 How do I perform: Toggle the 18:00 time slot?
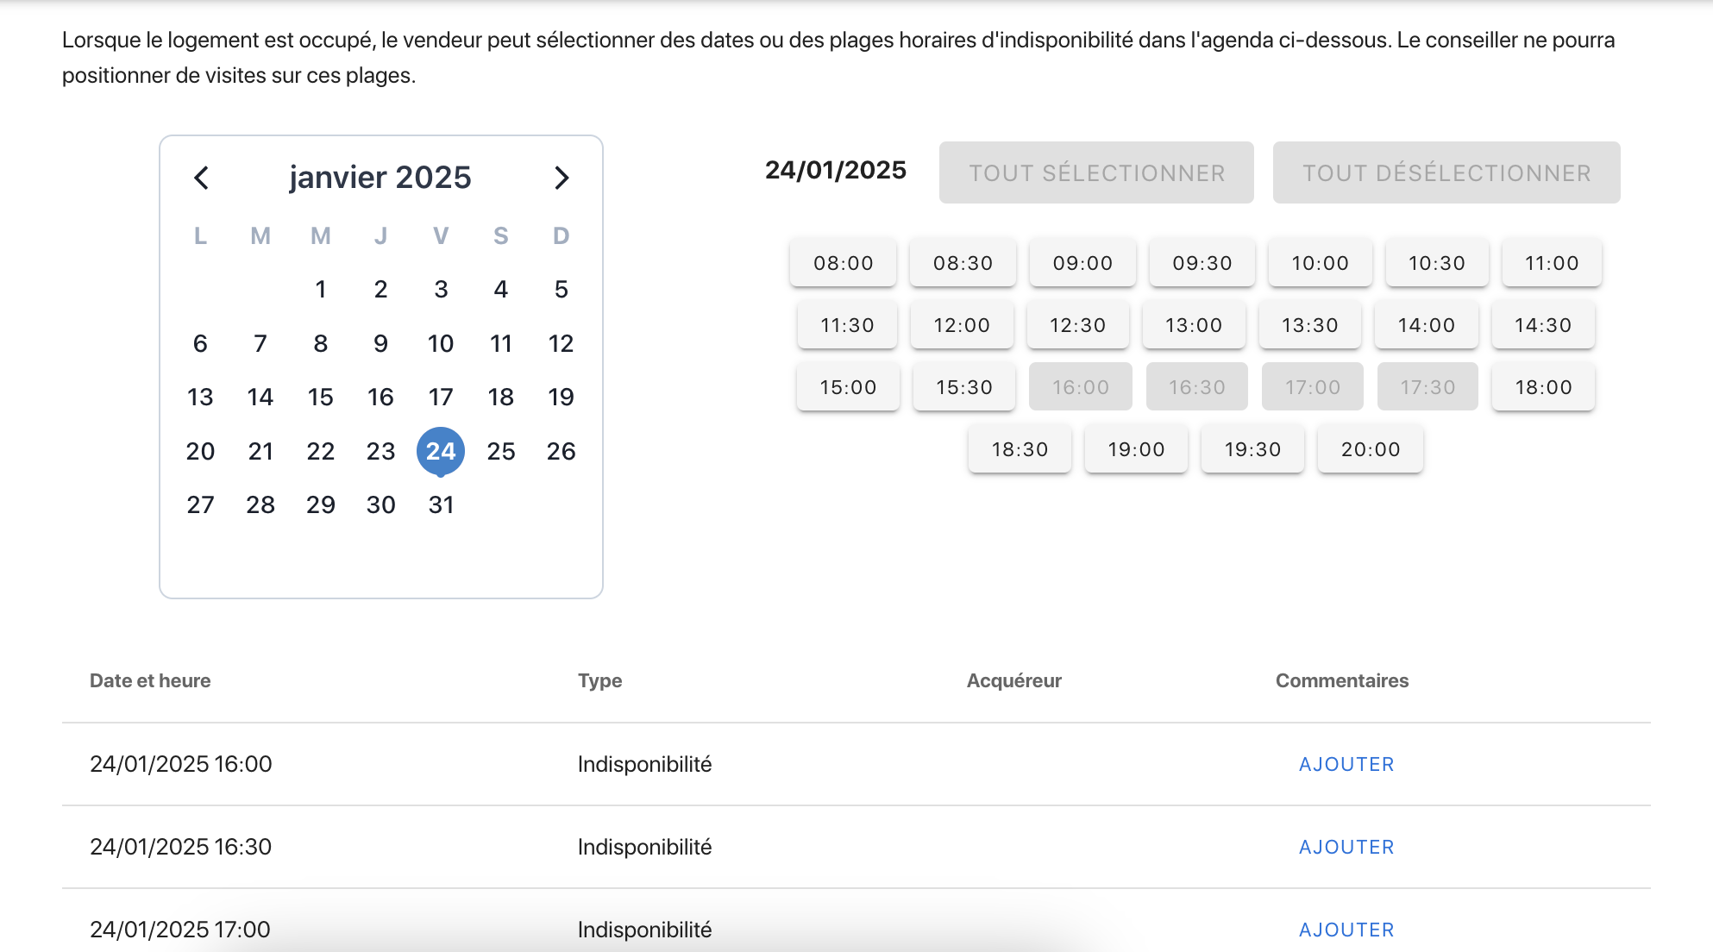tap(1543, 387)
